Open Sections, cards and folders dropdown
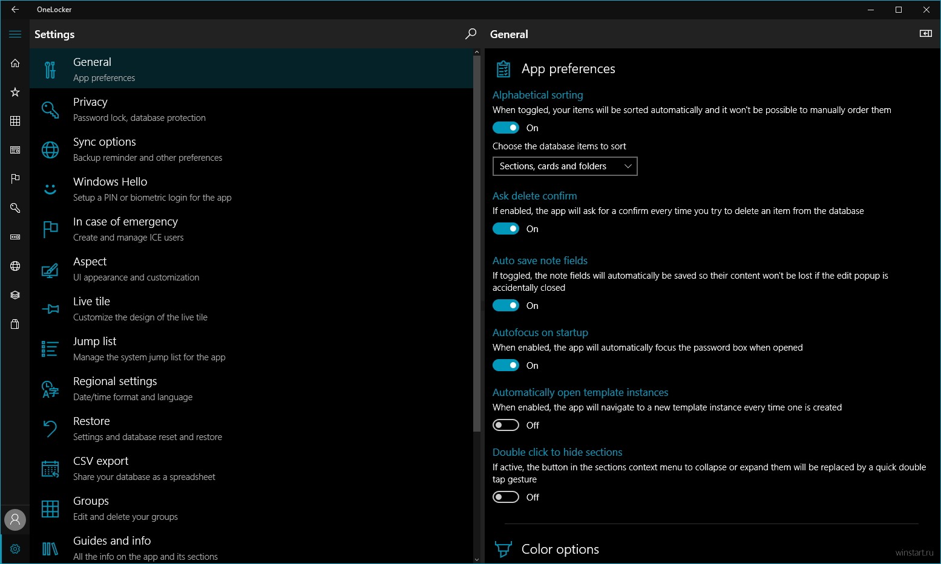The height and width of the screenshot is (564, 941). pyautogui.click(x=565, y=166)
